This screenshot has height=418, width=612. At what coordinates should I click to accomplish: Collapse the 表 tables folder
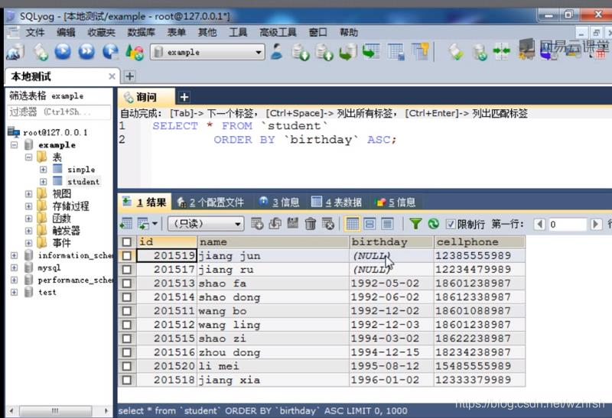tap(28, 157)
